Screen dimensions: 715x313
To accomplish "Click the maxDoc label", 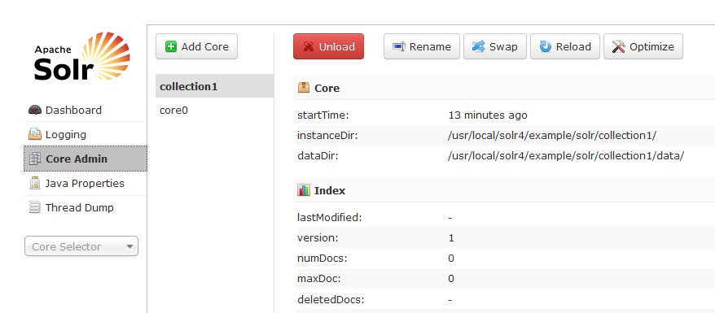I will (319, 278).
